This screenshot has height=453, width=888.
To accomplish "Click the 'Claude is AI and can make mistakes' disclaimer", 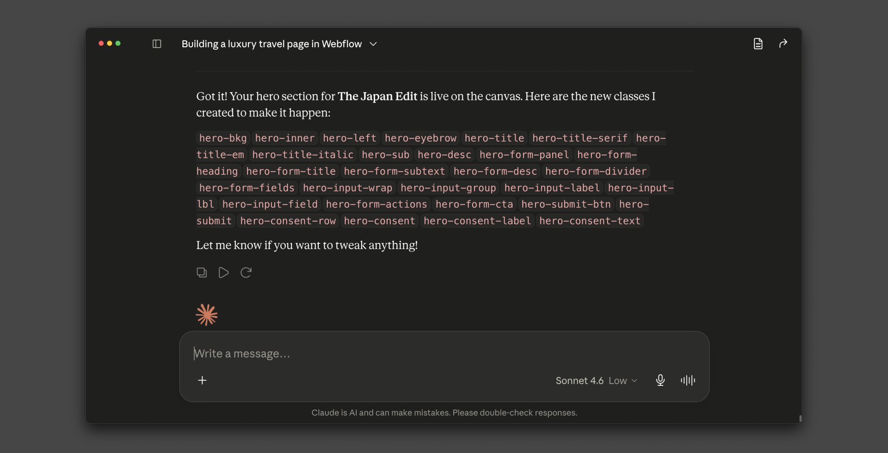I will coord(444,413).
